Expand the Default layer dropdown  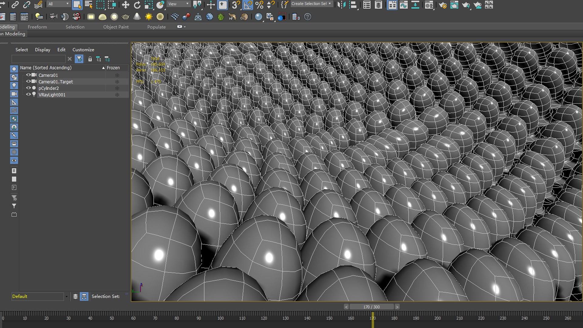coord(66,296)
